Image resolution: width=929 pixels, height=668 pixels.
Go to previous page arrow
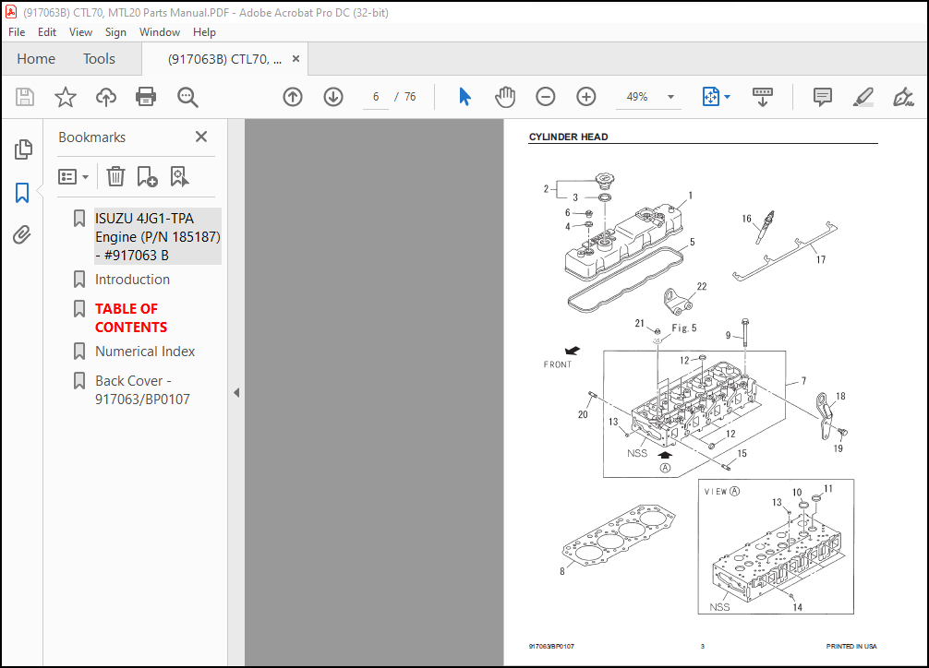[293, 97]
